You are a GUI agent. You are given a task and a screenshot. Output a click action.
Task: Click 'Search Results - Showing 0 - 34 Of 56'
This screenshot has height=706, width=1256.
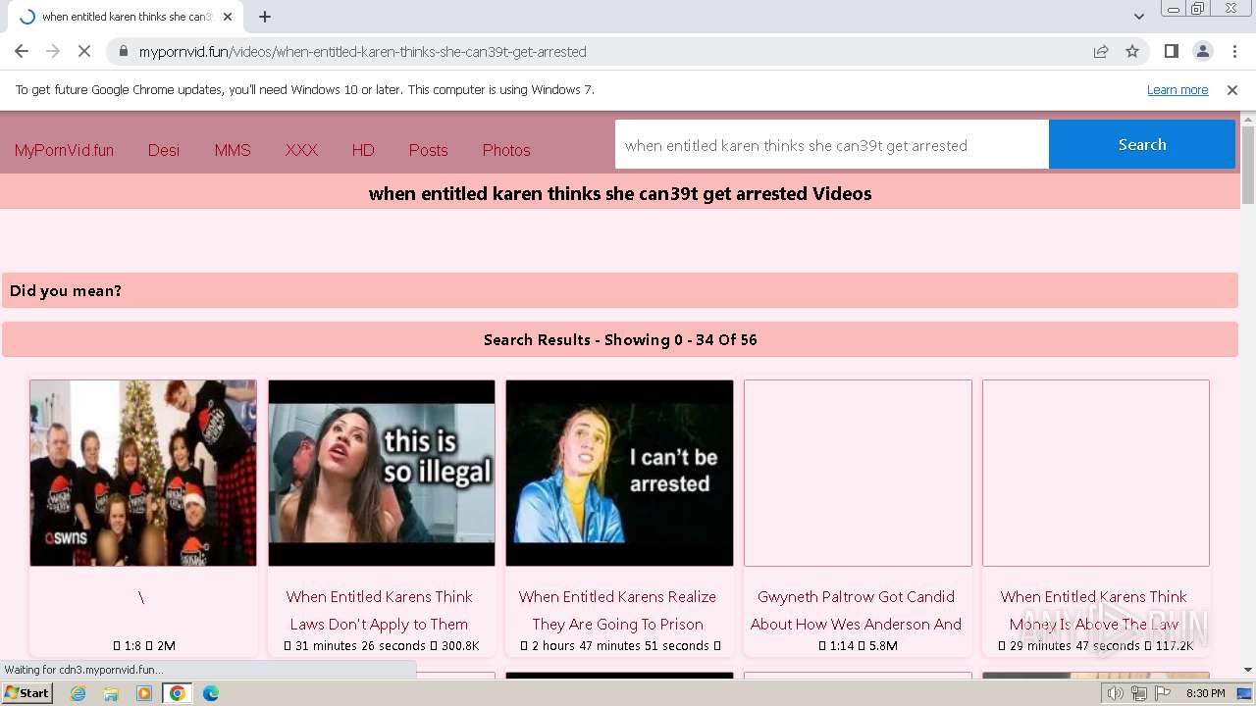pos(620,340)
